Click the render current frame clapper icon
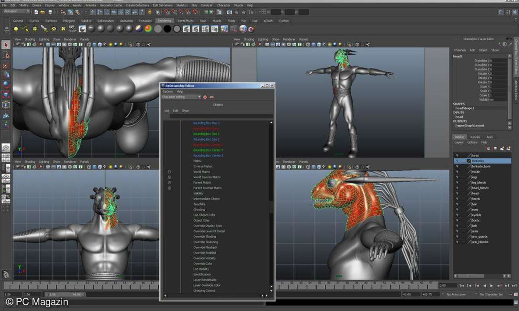 coord(186,29)
